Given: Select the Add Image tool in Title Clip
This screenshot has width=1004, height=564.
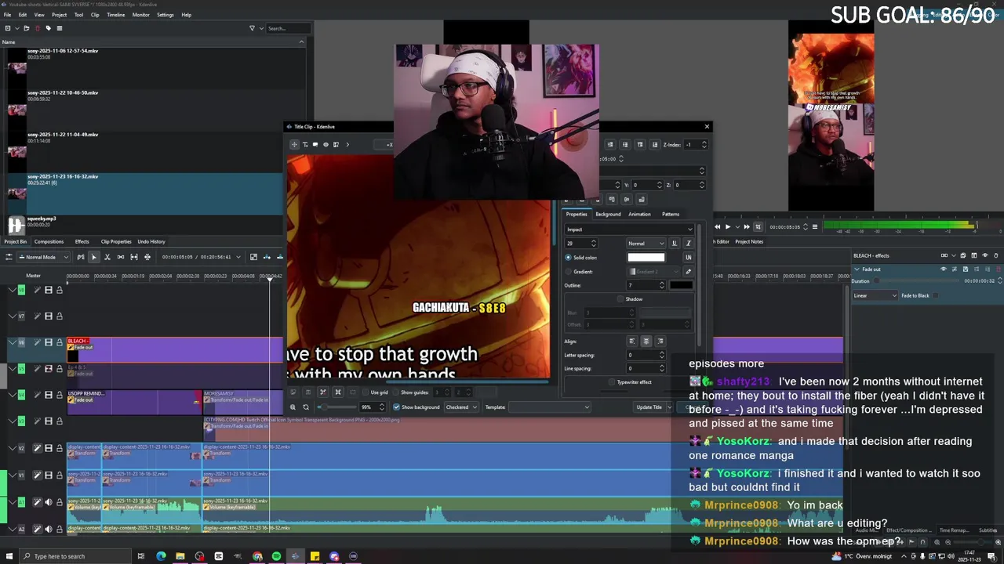Looking at the screenshot, I should click(x=336, y=144).
